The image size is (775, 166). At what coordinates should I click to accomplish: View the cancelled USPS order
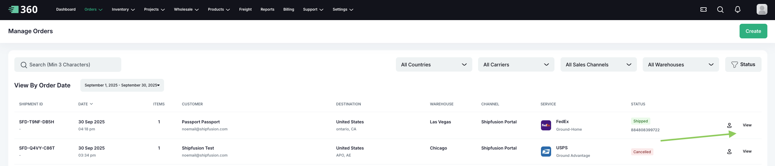pos(747,151)
